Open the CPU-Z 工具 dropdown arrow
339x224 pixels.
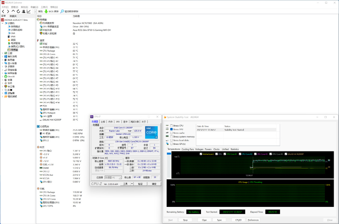(132, 184)
